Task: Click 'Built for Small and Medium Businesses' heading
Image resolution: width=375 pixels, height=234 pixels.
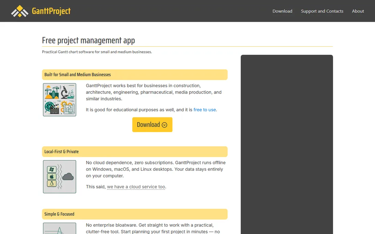Action: click(x=77, y=75)
